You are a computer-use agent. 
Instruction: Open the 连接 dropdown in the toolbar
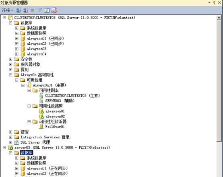coord(7,10)
